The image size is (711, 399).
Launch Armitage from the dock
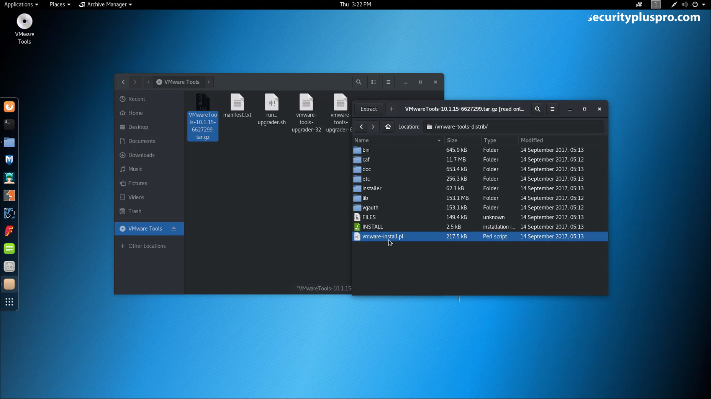[9, 195]
